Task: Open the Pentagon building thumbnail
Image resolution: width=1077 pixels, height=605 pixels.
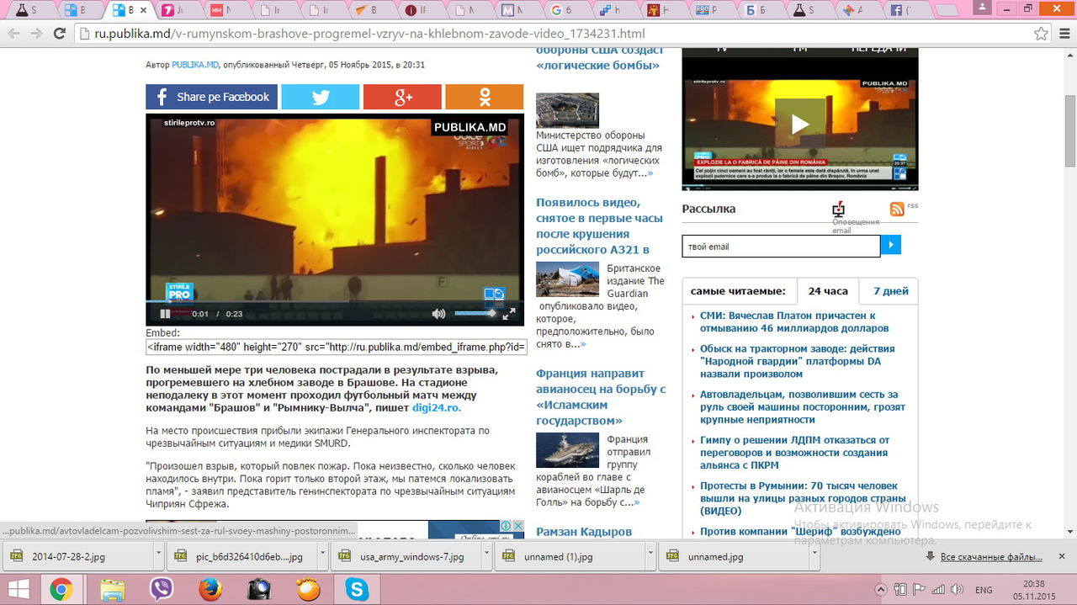Action: pyautogui.click(x=567, y=110)
